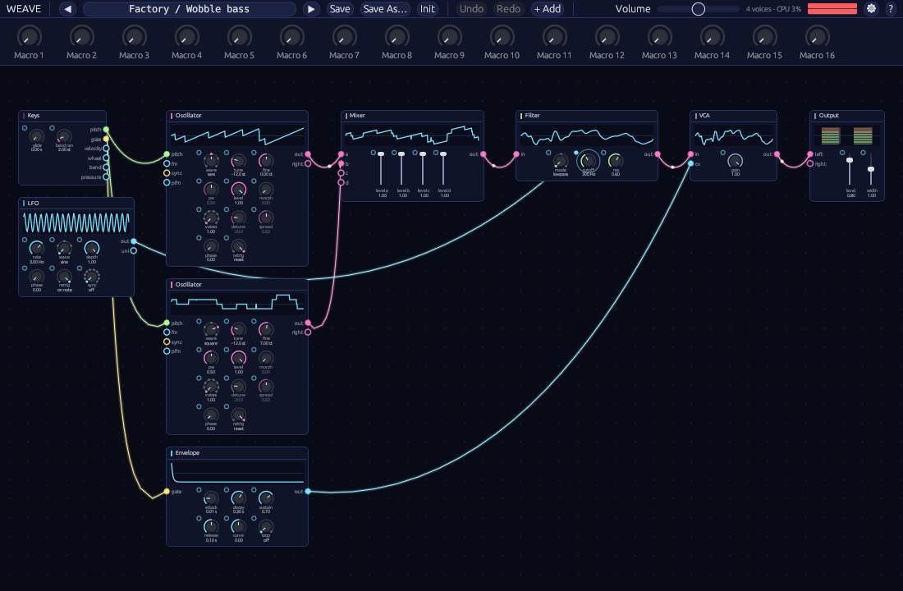Click the Output right input port
This screenshot has height=591, width=903.
(x=810, y=164)
